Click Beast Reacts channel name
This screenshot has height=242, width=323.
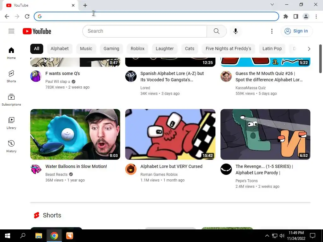56,175
